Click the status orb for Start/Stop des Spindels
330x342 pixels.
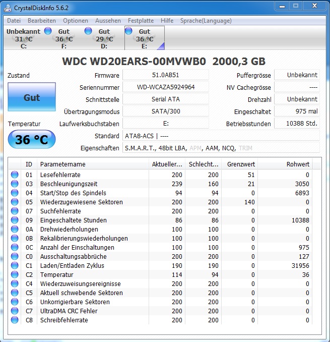[x=15, y=193]
